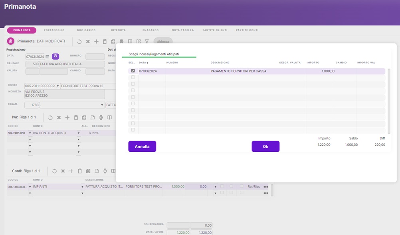Open the second Iva row codice dropdown

(30, 139)
